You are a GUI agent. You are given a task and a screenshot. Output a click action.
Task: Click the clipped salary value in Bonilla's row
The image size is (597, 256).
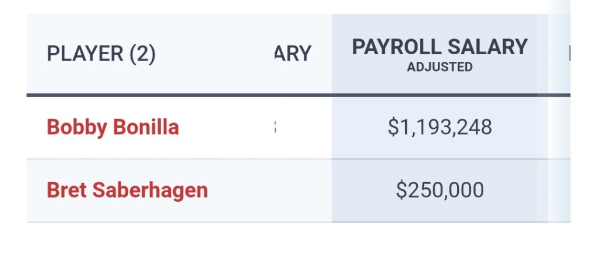(x=274, y=127)
